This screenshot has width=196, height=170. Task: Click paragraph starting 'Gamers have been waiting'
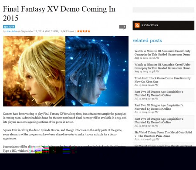64,118
